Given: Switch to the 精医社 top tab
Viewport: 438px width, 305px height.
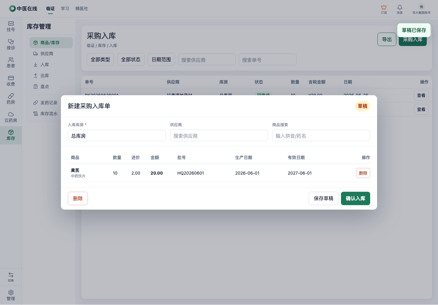Looking at the screenshot, I should click(x=82, y=9).
